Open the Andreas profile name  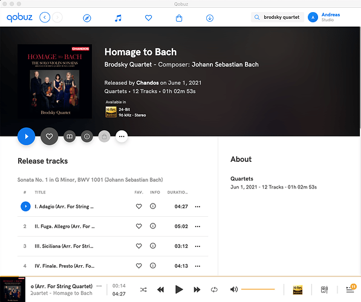(331, 14)
